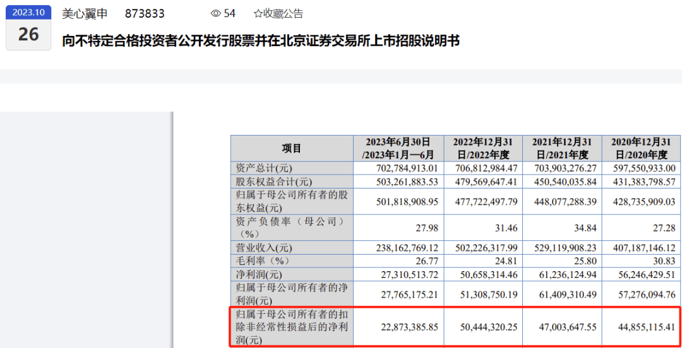Open the 美心翼申 company name link
The image size is (682, 348).
[85, 13]
